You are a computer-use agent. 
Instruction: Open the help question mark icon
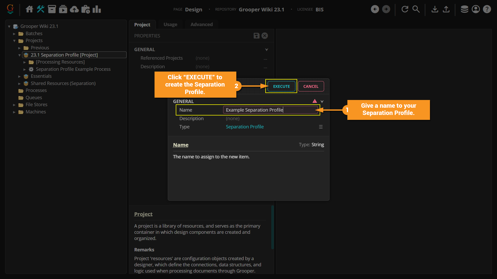487,9
